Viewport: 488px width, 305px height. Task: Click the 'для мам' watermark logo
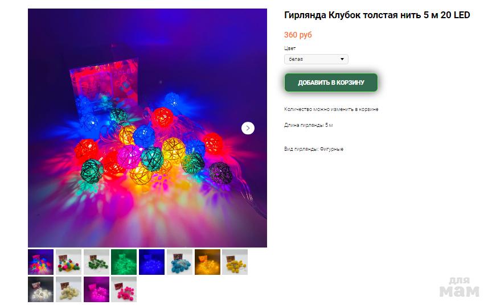(460, 287)
